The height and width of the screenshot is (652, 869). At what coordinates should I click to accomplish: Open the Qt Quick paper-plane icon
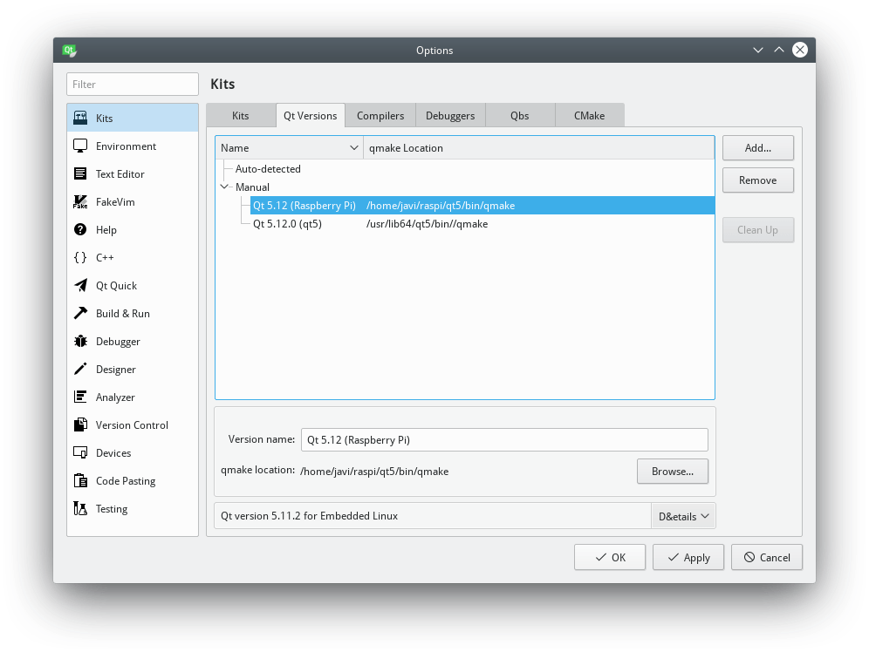point(80,285)
